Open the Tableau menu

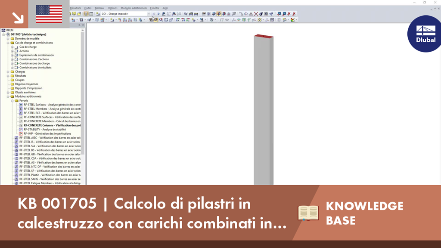pyautogui.click(x=99, y=8)
